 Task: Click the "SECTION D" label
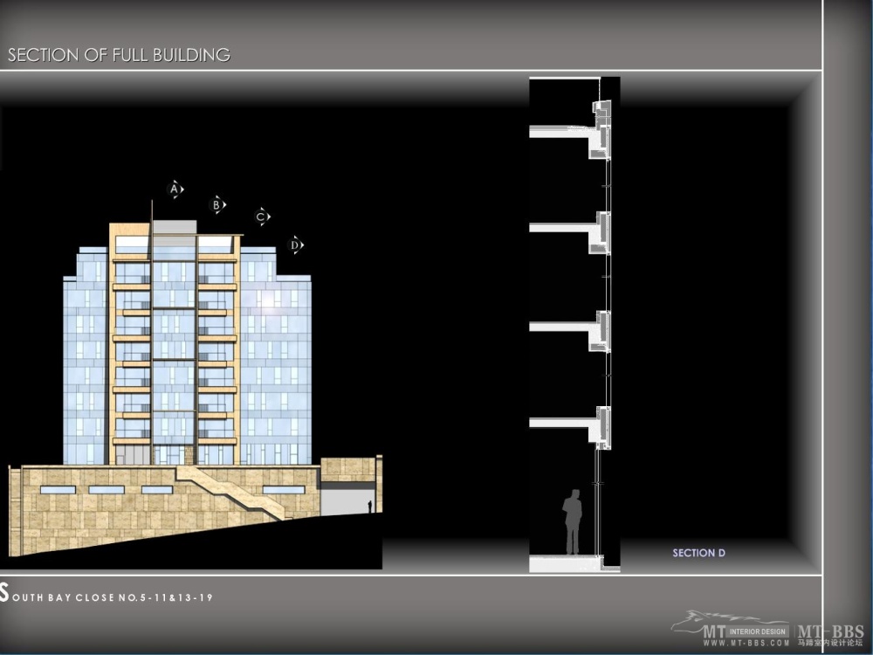(x=698, y=553)
